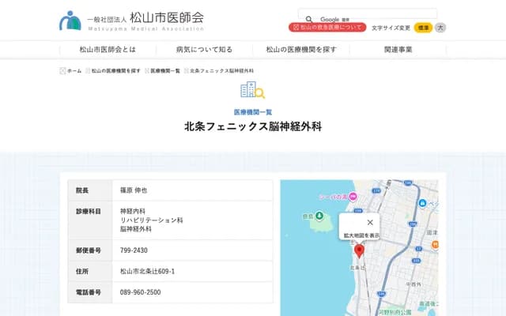The width and height of the screenshot is (506, 316).
Task: Open 関連事業 menu
Action: point(398,49)
